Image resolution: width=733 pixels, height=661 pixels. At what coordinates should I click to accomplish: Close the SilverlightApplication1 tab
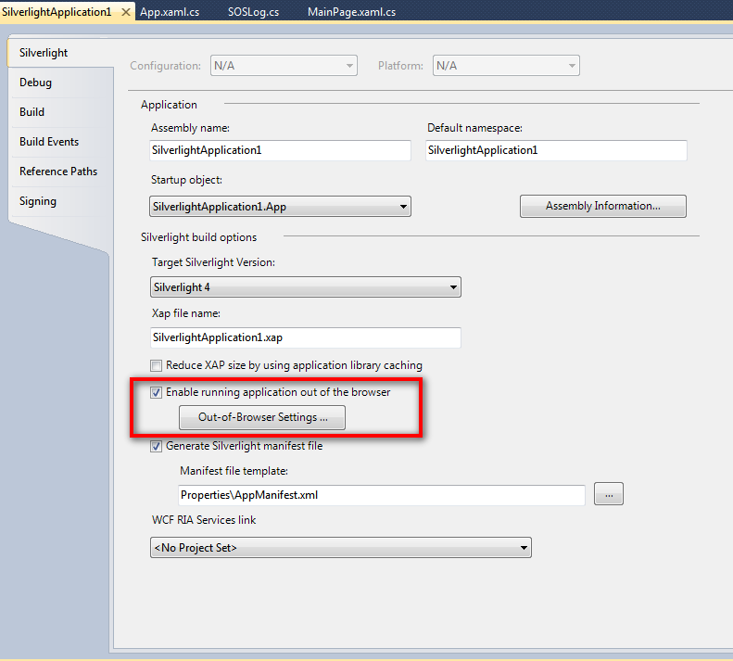pos(125,12)
